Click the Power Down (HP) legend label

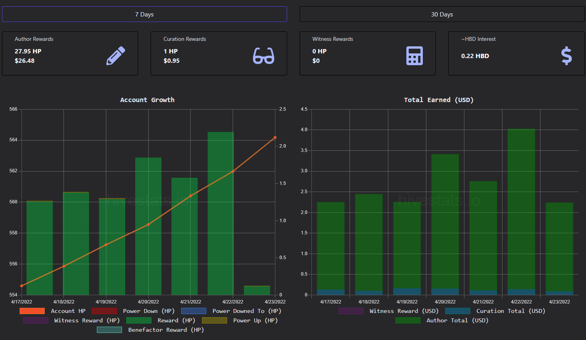coord(149,311)
